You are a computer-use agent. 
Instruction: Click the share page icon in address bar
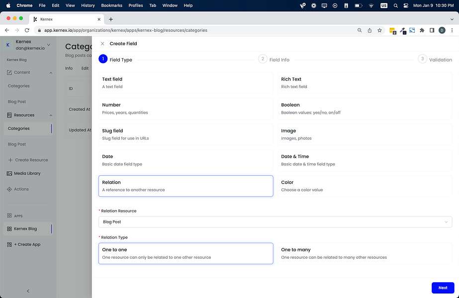pos(369,30)
